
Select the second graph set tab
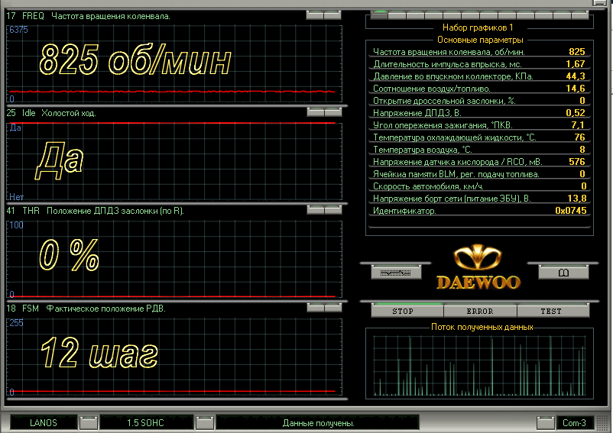(397, 15)
